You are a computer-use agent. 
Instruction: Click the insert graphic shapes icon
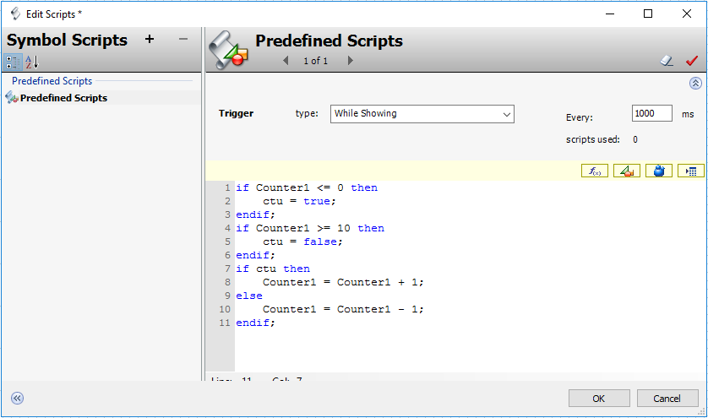[626, 171]
